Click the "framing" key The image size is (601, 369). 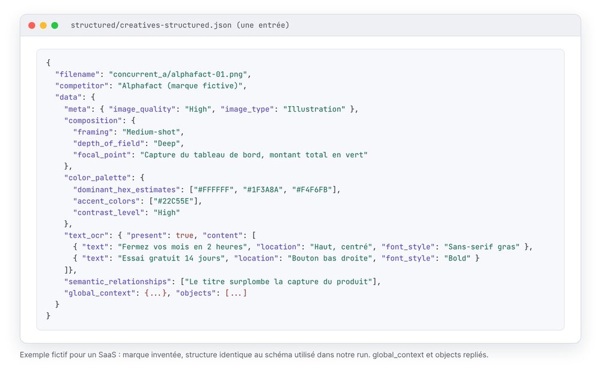point(93,132)
